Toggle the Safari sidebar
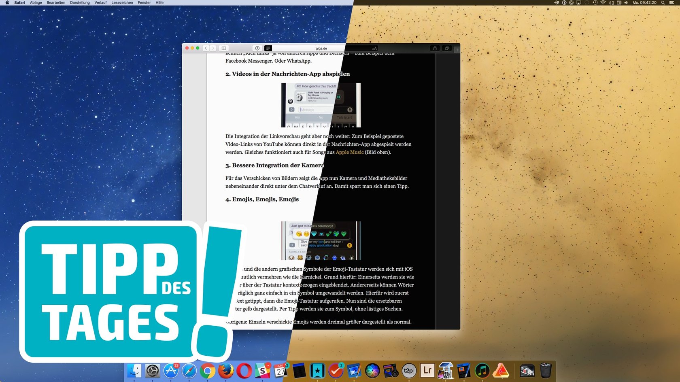The height and width of the screenshot is (382, 680). (224, 48)
